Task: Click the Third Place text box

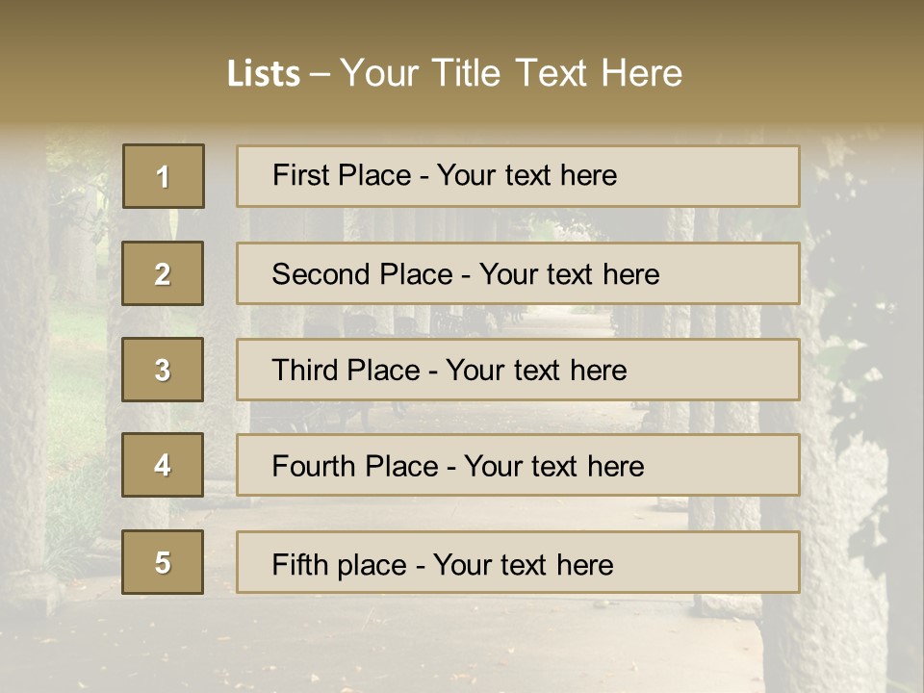Action: click(518, 370)
